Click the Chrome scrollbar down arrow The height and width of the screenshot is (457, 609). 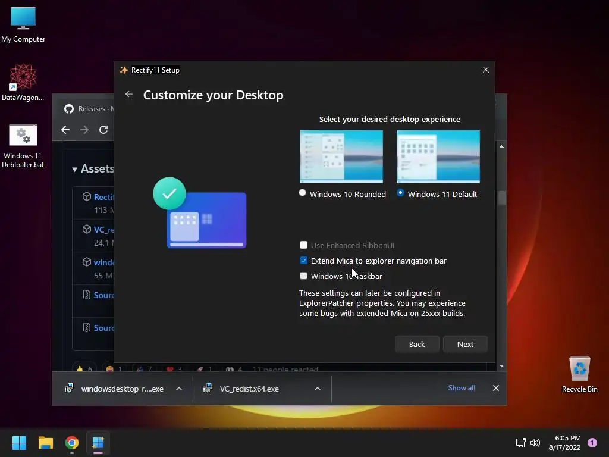point(501,366)
